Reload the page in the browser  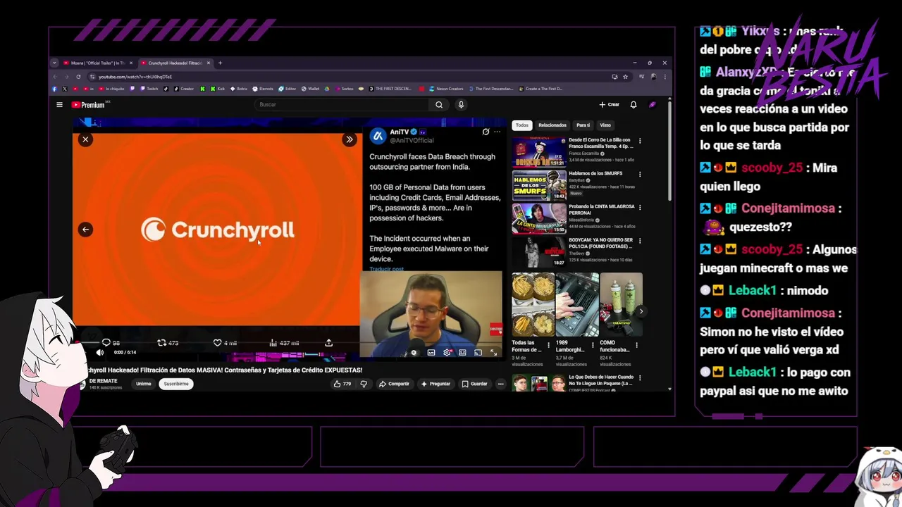pyautogui.click(x=78, y=77)
